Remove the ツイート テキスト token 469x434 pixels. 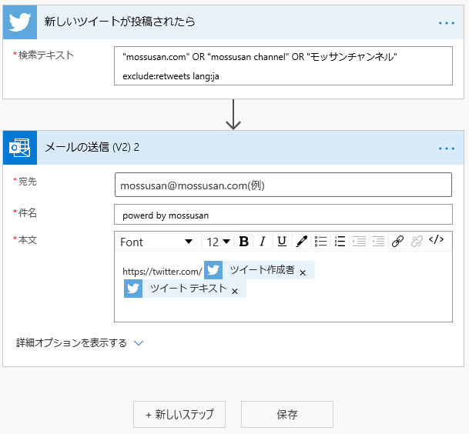(235, 291)
